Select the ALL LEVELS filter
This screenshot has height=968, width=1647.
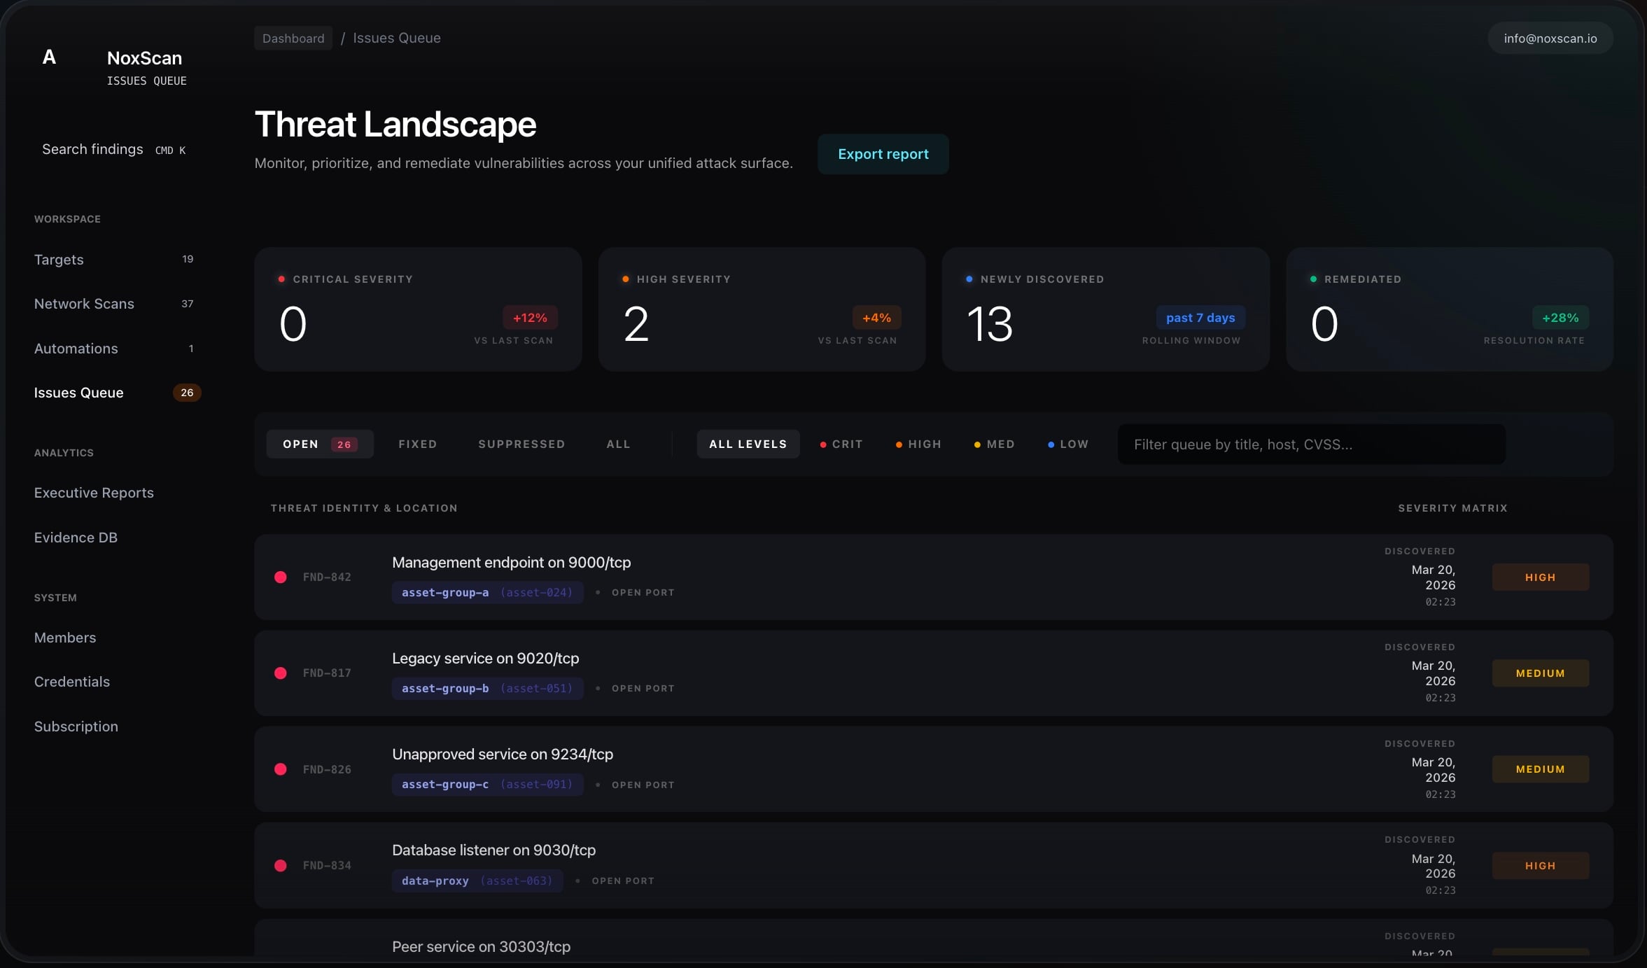748,444
